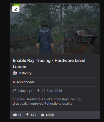Click the '1 day ago' updated text
Image resolution: width=104 pixels, height=122 pixels.
pyautogui.click(x=25, y=91)
